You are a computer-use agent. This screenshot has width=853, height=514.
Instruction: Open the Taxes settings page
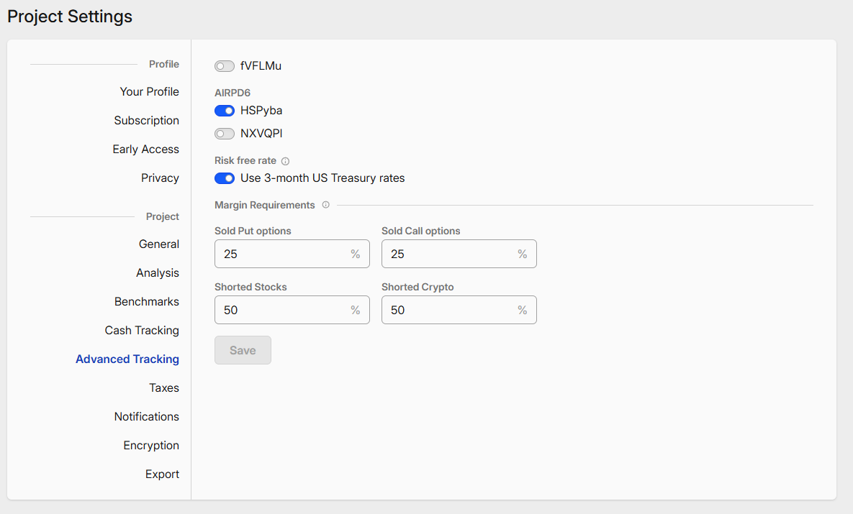[x=163, y=388]
